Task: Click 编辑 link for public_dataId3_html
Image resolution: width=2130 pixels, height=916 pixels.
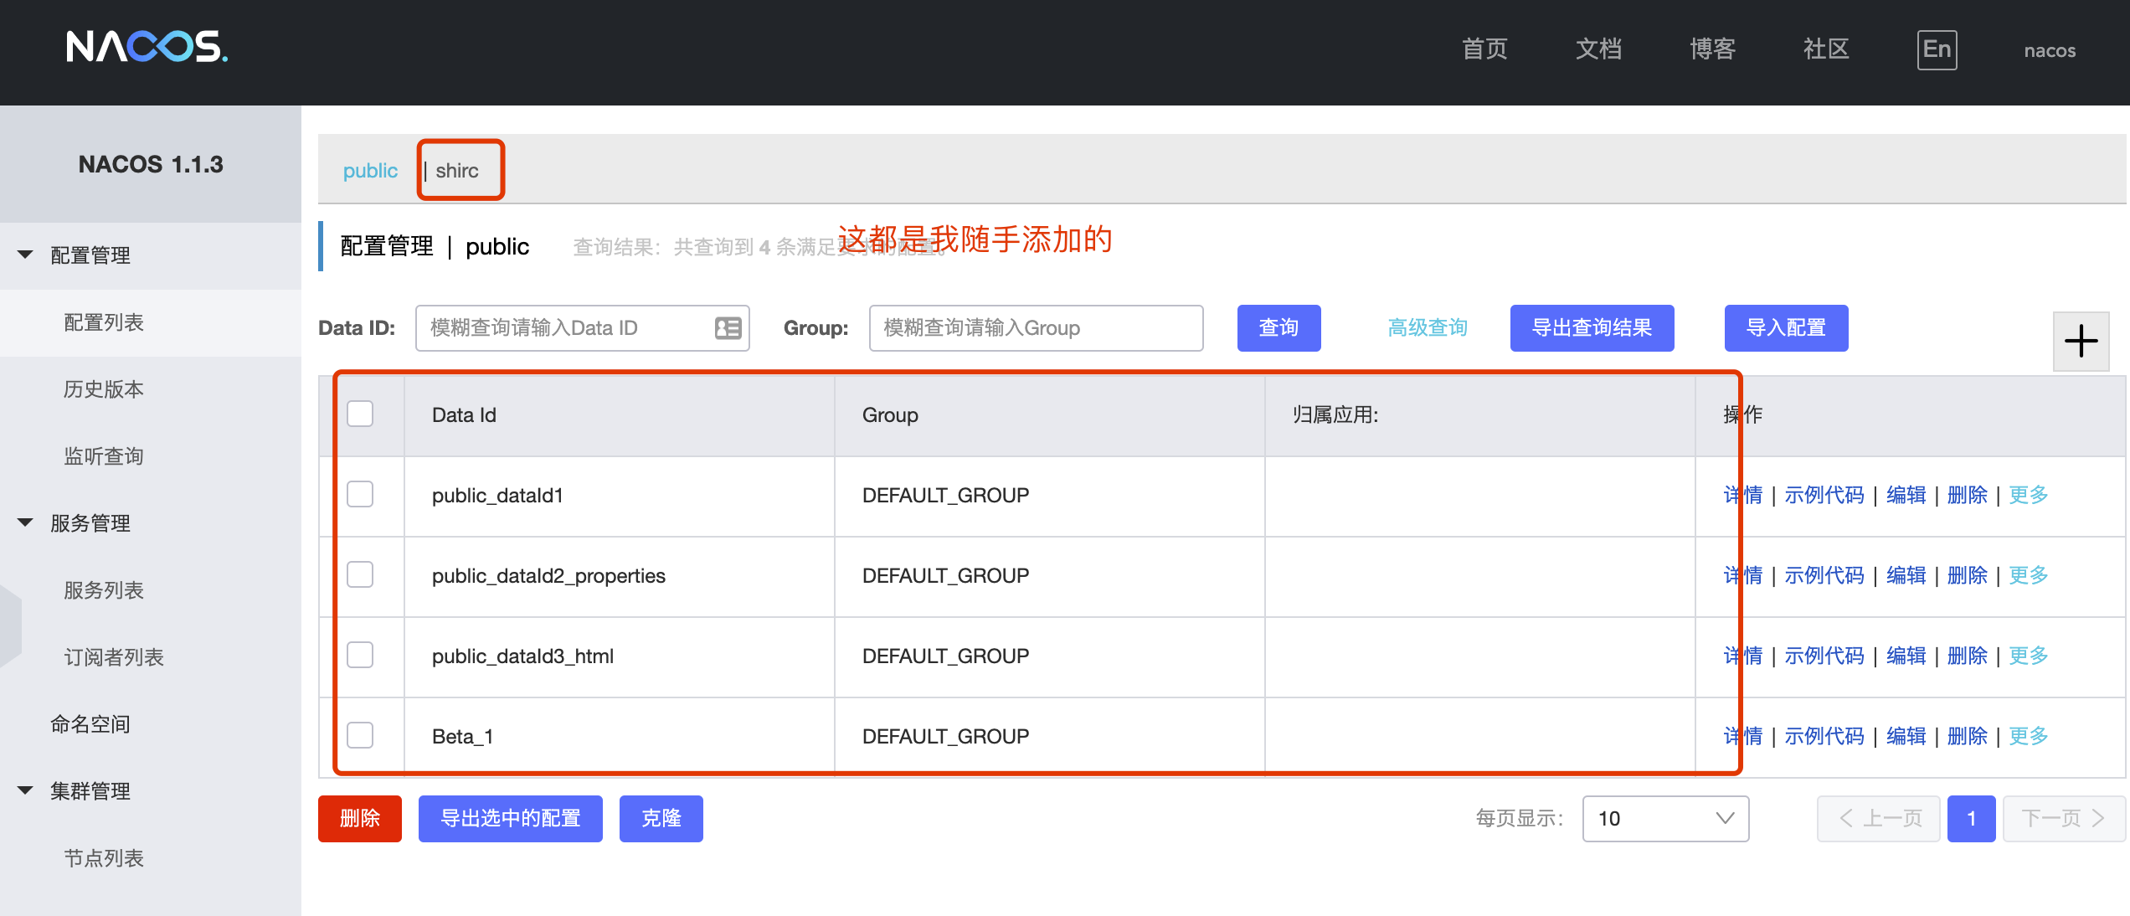Action: click(1906, 656)
